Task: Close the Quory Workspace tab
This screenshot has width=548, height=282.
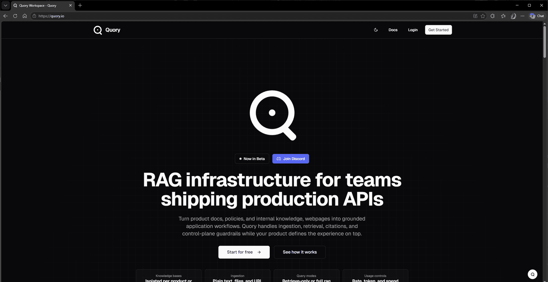Action: (70, 5)
